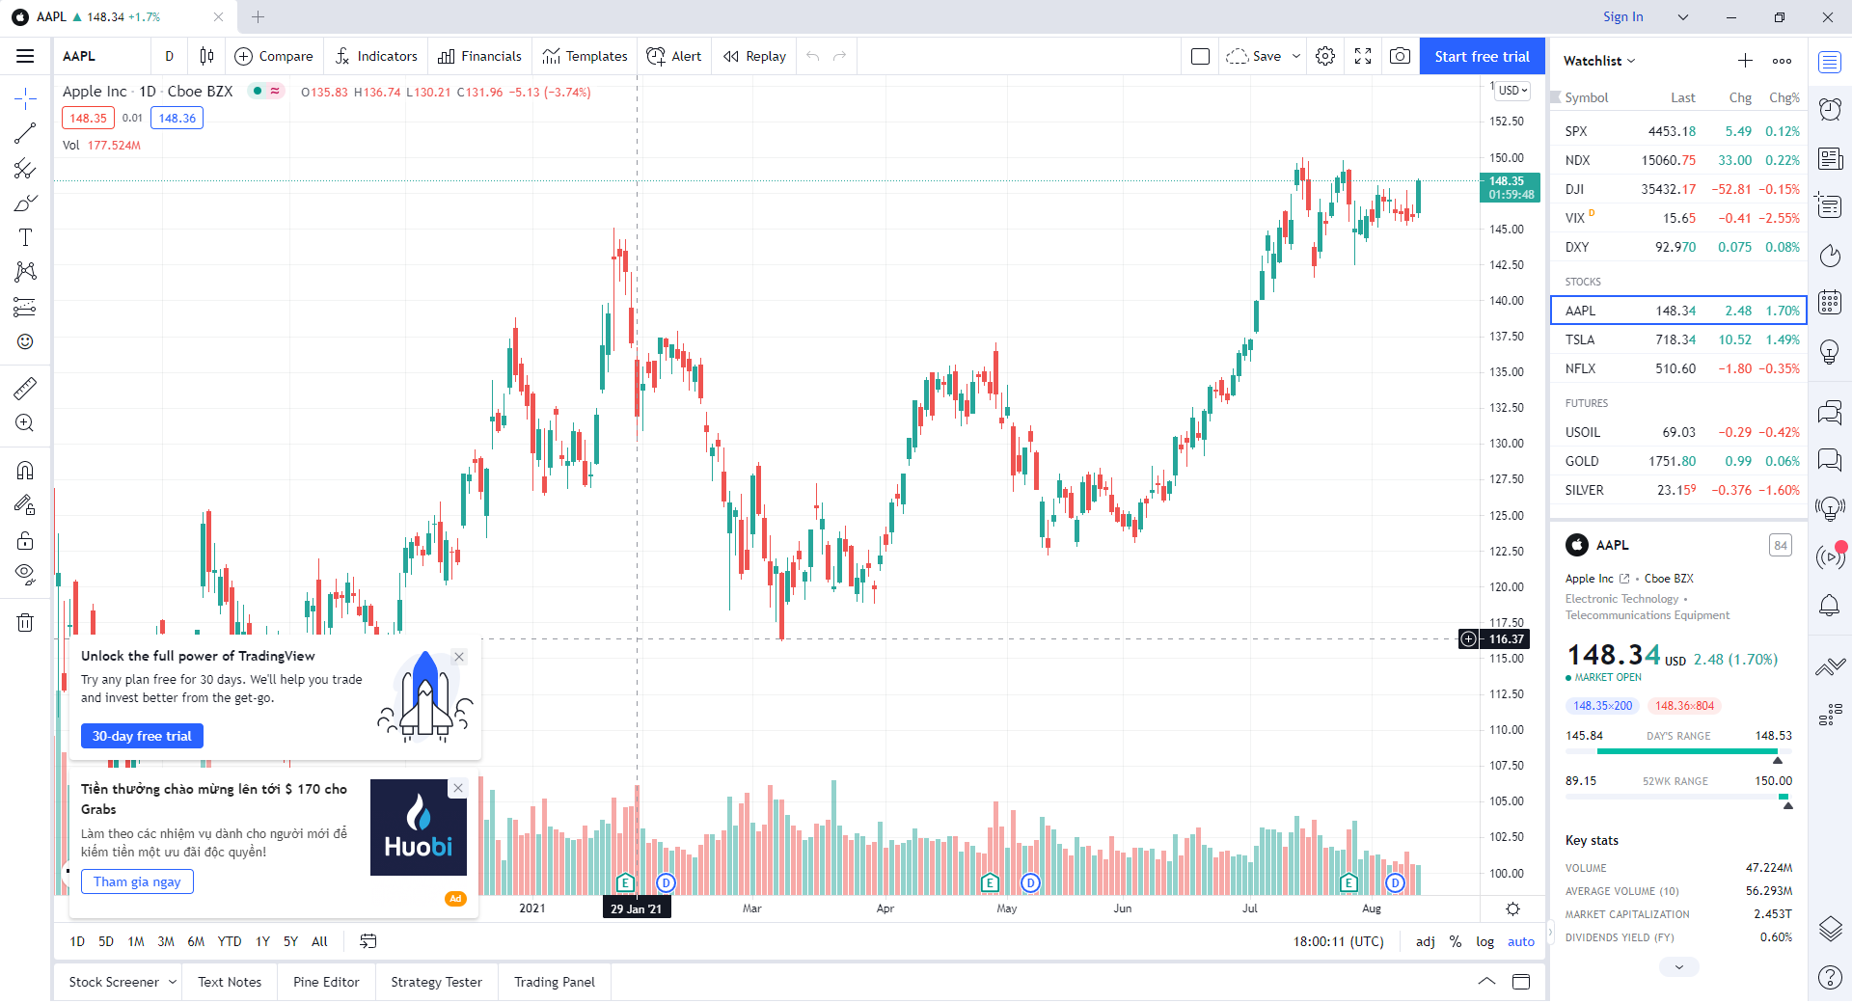
Task: Select the GOLD row in watchlist
Action: point(1678,461)
